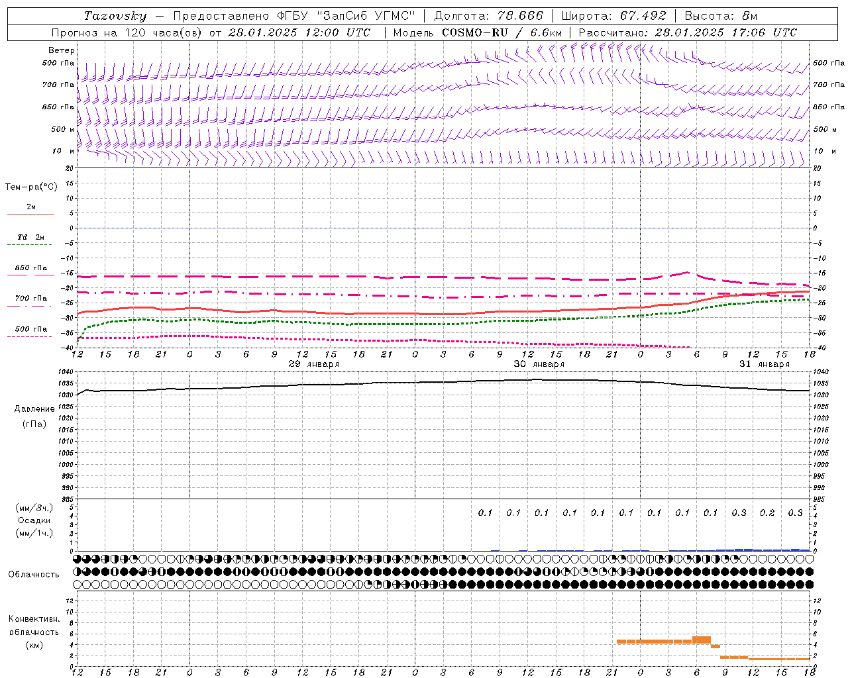The width and height of the screenshot is (848, 678).
Task: Click the "(км)" unit label under convective cloud
Action: [x=34, y=645]
